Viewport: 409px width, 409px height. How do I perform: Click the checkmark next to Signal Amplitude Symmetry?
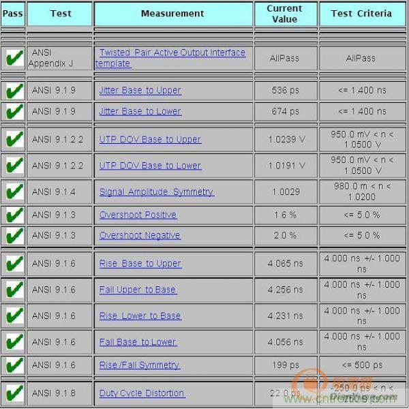pyautogui.click(x=13, y=192)
